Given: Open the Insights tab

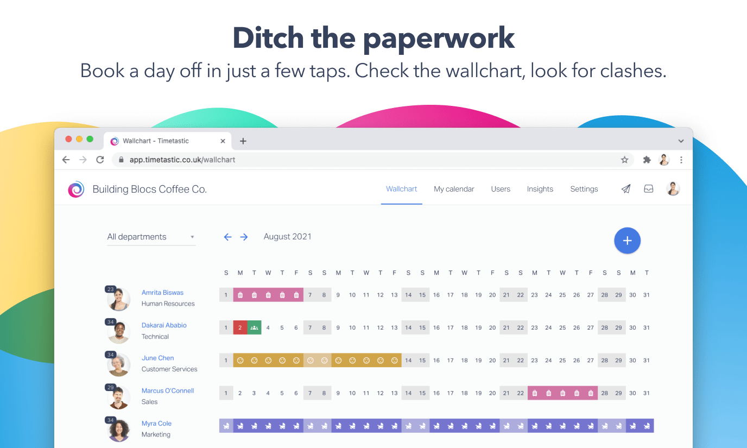Looking at the screenshot, I should (540, 189).
